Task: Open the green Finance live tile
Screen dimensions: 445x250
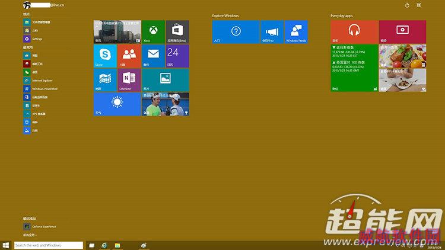Action: click(x=354, y=68)
